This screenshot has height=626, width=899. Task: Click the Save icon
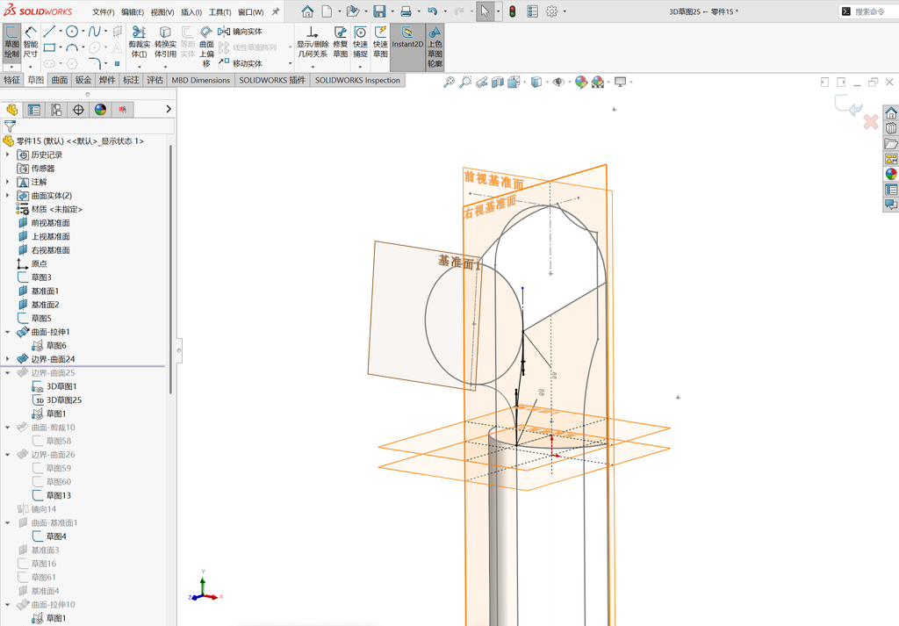[x=379, y=11]
